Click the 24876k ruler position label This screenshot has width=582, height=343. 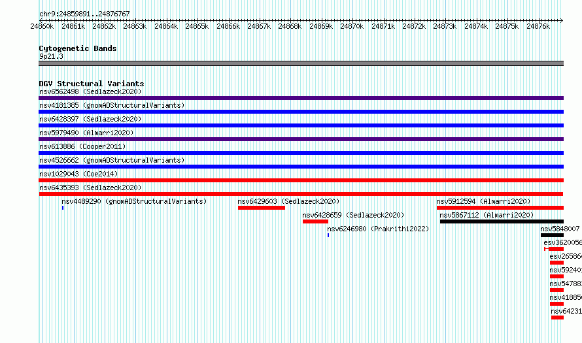(x=538, y=26)
